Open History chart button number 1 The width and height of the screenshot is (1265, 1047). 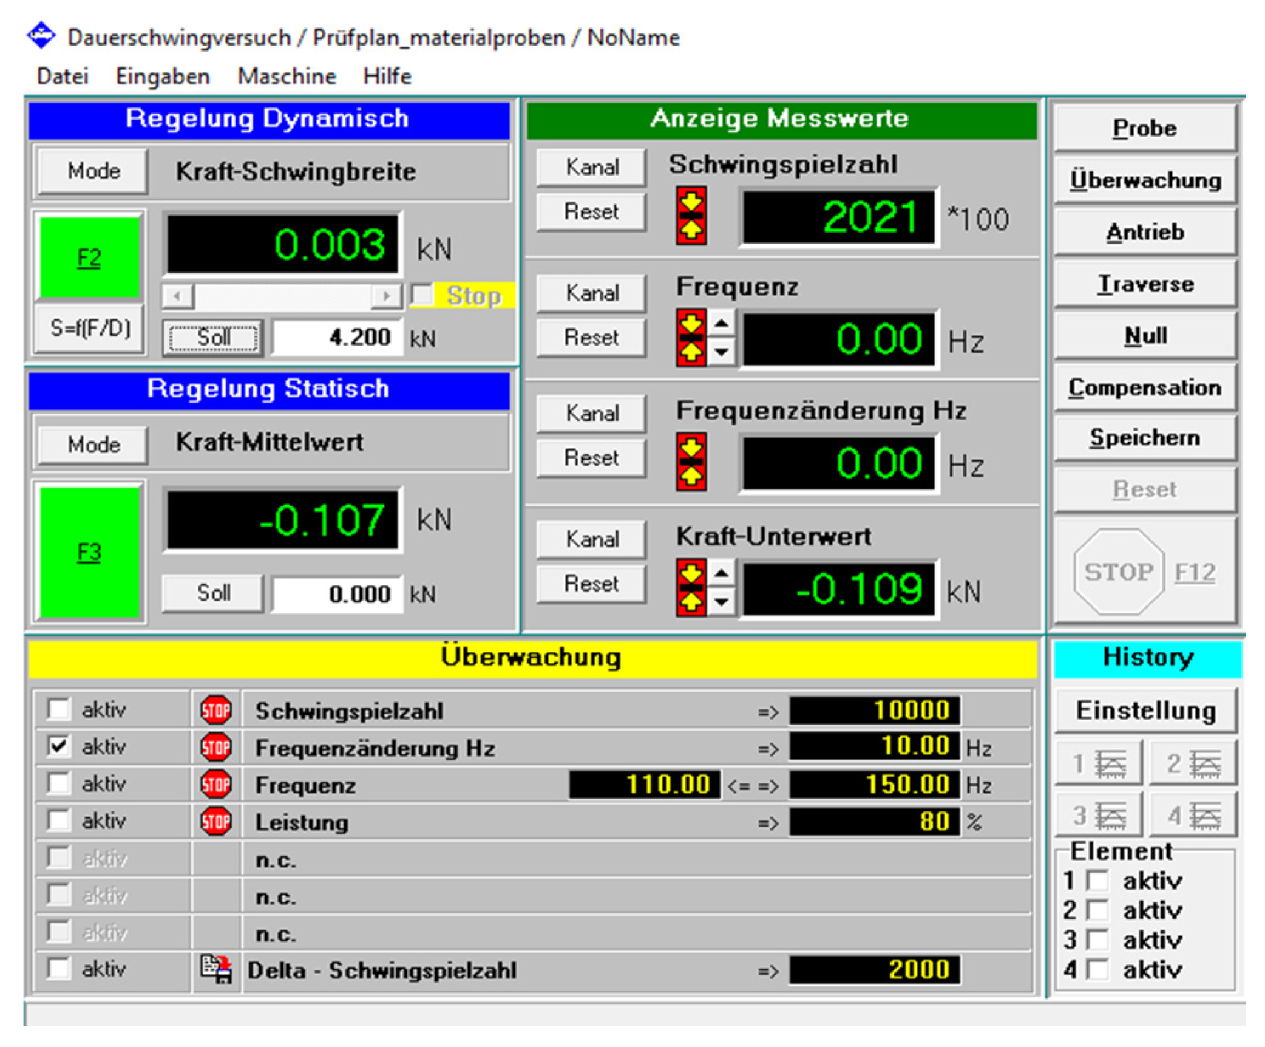pyautogui.click(x=1098, y=763)
